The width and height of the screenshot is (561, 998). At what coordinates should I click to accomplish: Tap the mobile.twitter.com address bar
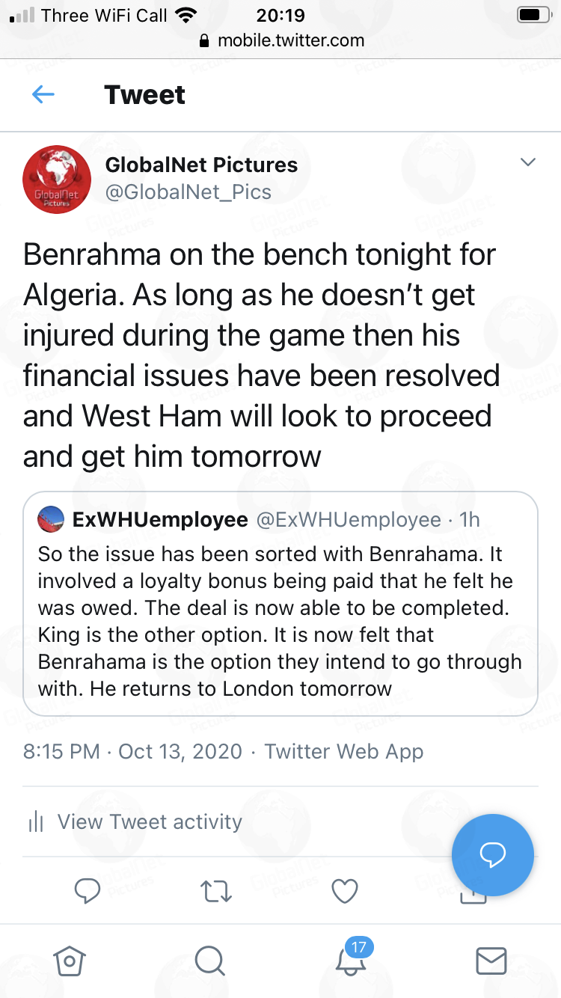tap(282, 40)
